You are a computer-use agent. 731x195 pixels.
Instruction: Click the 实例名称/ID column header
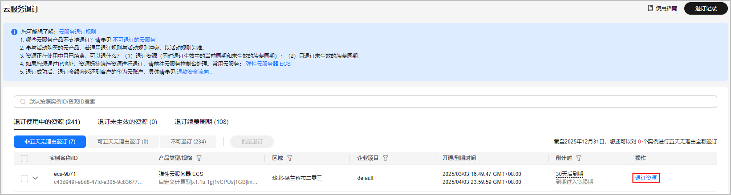tap(63, 158)
